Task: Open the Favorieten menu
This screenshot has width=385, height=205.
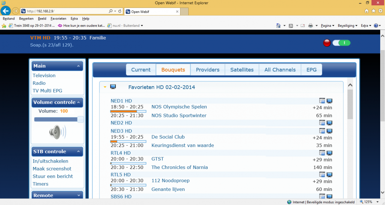Action: click(58, 19)
